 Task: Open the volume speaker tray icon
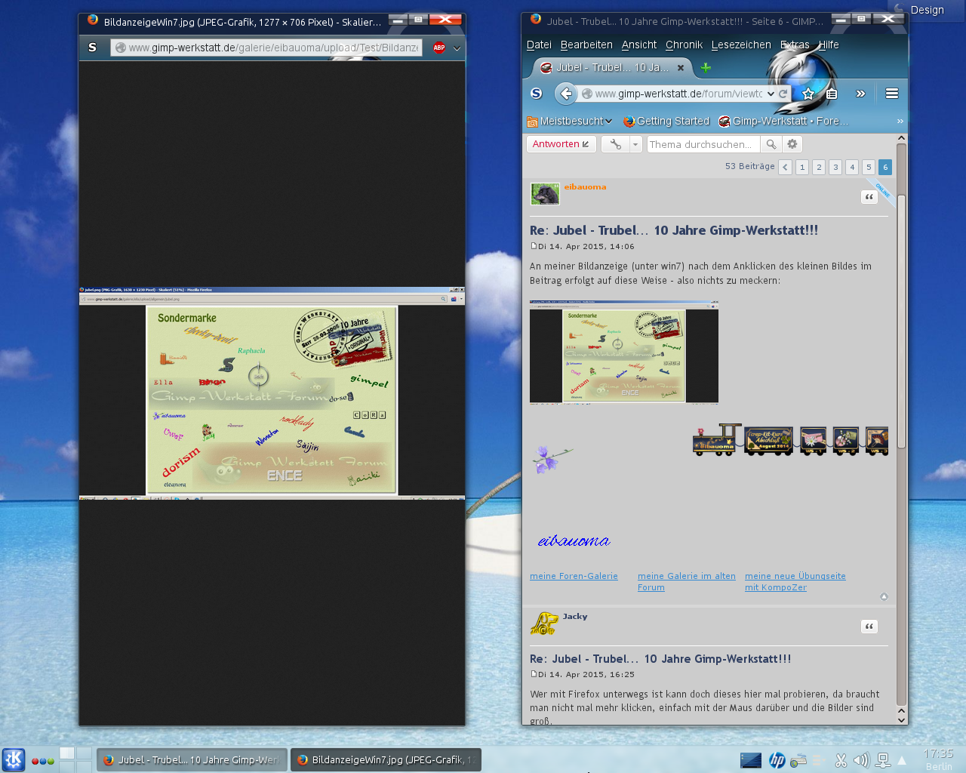coord(861,760)
